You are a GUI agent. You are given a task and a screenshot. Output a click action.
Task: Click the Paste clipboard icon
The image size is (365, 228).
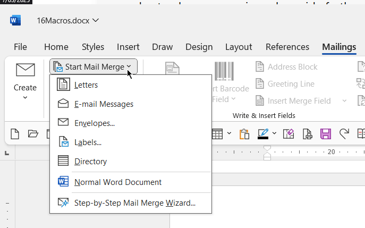click(244, 134)
